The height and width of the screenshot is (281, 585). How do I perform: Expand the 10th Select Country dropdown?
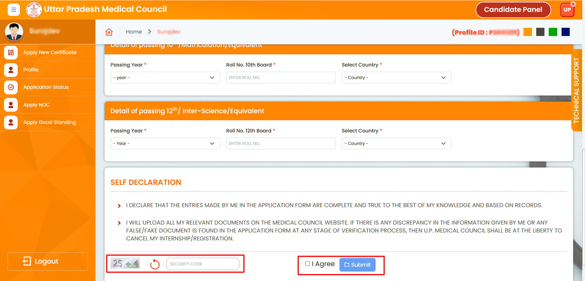tap(396, 77)
